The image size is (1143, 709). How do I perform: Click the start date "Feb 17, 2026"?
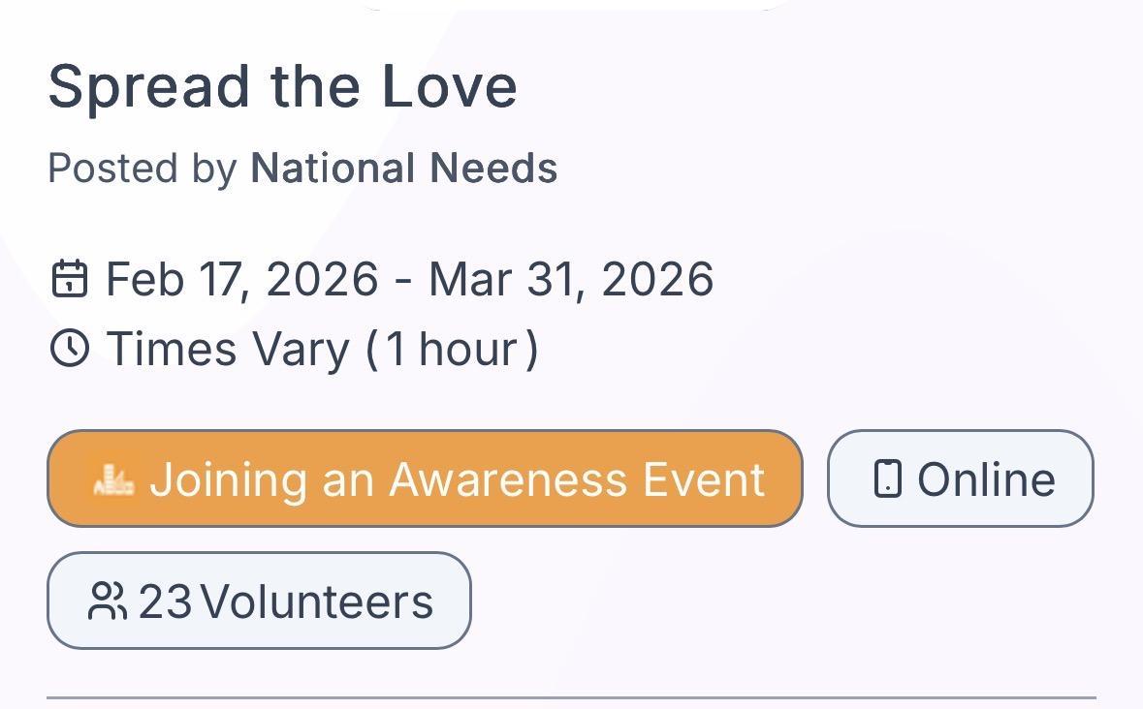tap(241, 279)
